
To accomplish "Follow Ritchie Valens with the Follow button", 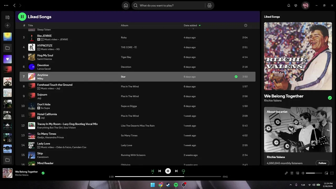I will pyautogui.click(x=322, y=163).
